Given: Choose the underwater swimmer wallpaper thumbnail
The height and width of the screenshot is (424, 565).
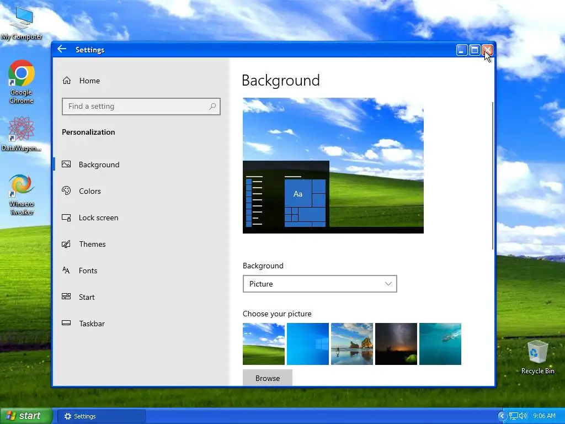Looking at the screenshot, I should 440,344.
